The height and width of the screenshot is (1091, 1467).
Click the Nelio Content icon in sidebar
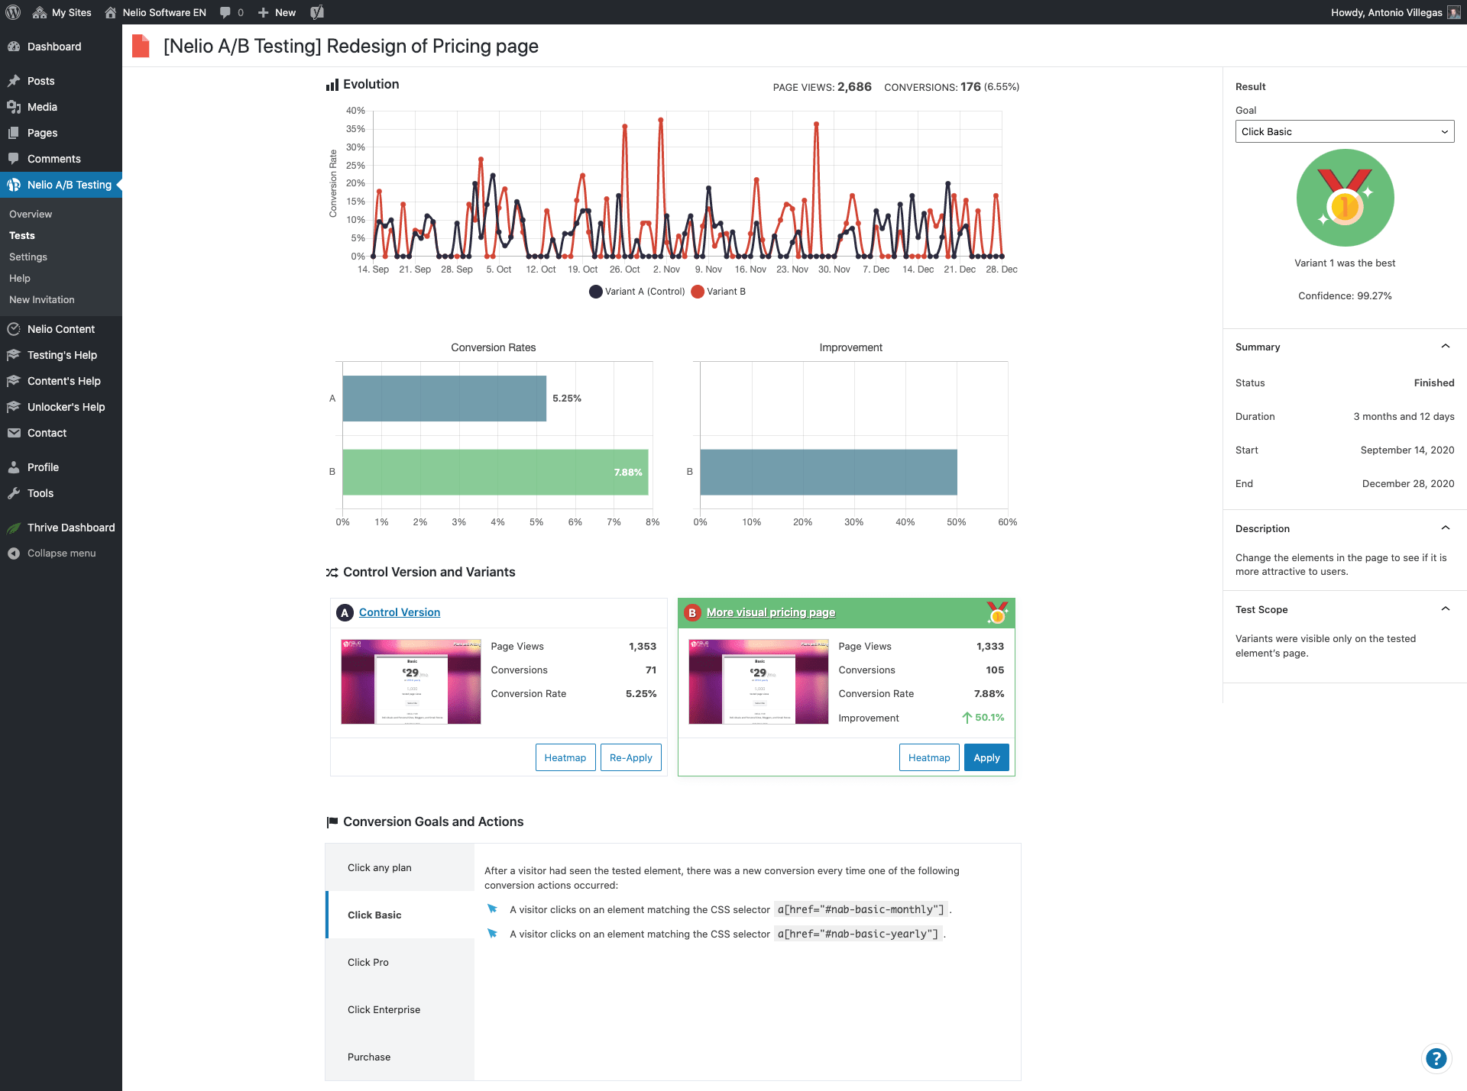coord(14,329)
